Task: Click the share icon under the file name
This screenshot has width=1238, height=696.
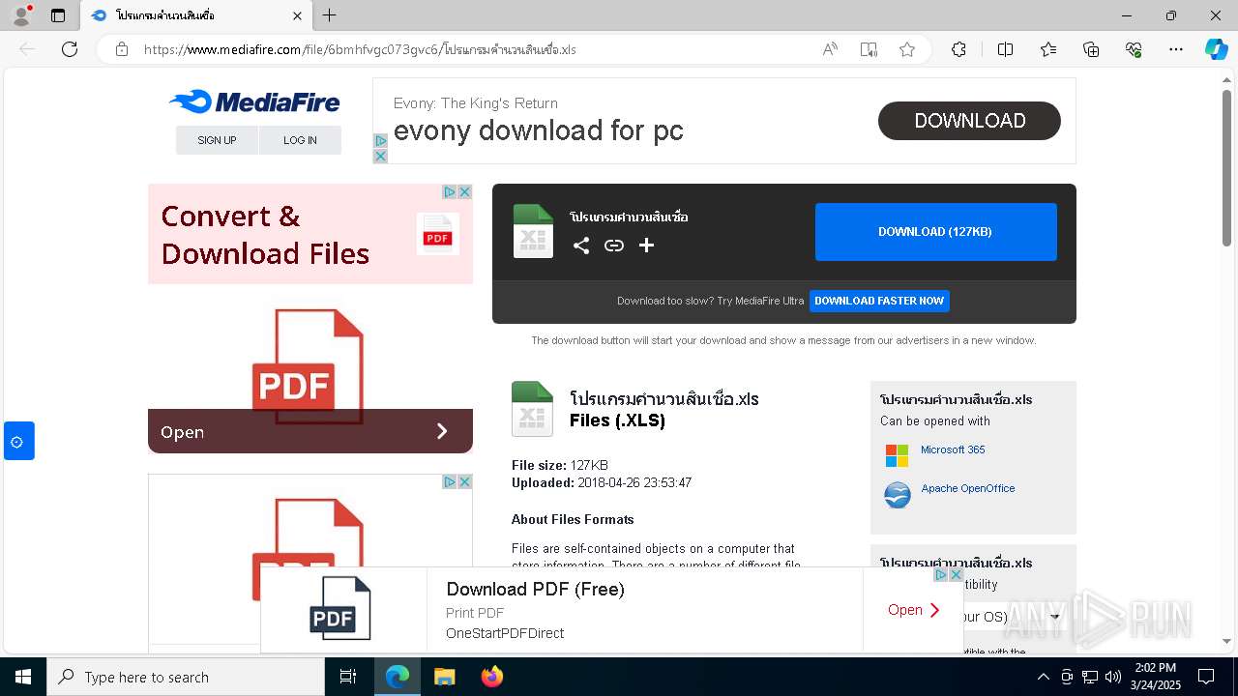Action: pos(580,246)
